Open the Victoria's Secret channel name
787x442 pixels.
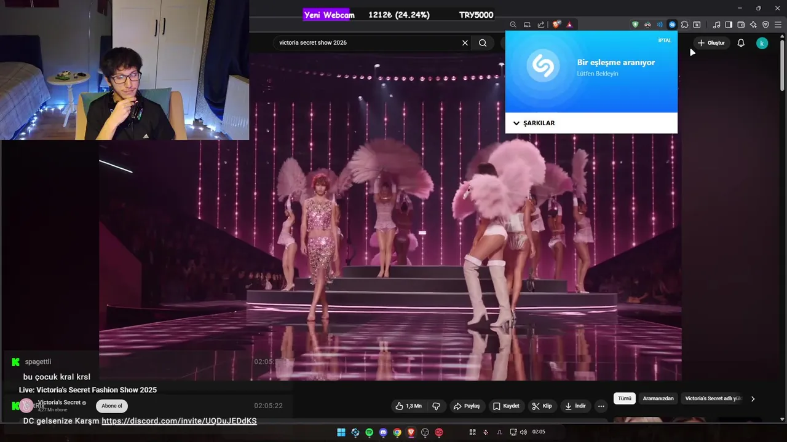point(59,402)
